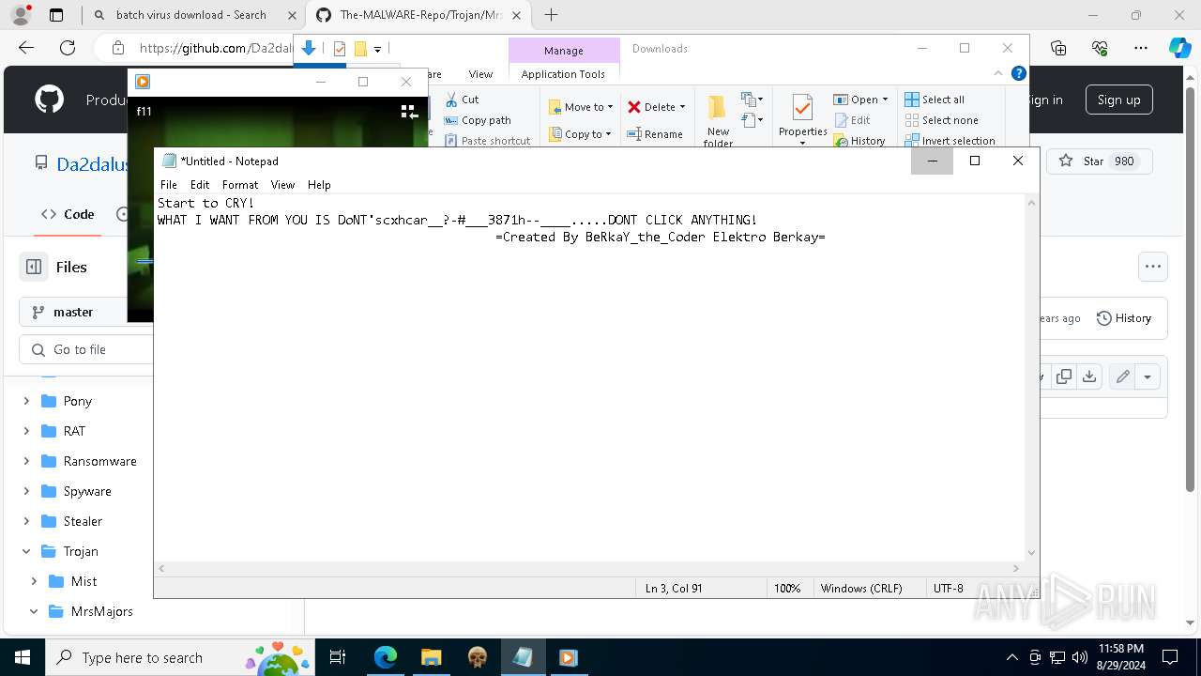Click the Cut scissors icon in Explorer ribbon

tap(450, 99)
